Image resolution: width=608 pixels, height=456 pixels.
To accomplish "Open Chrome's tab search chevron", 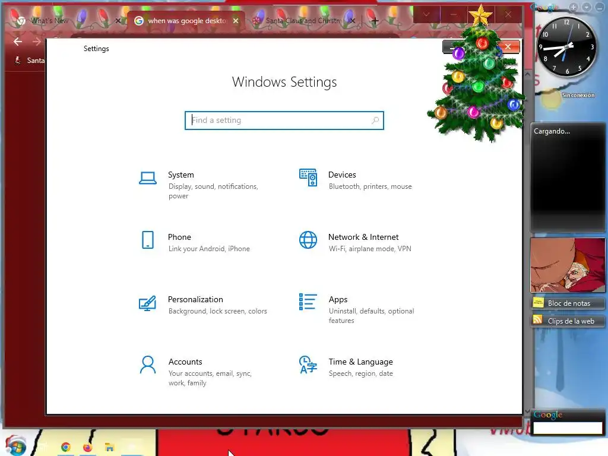I will [426, 15].
